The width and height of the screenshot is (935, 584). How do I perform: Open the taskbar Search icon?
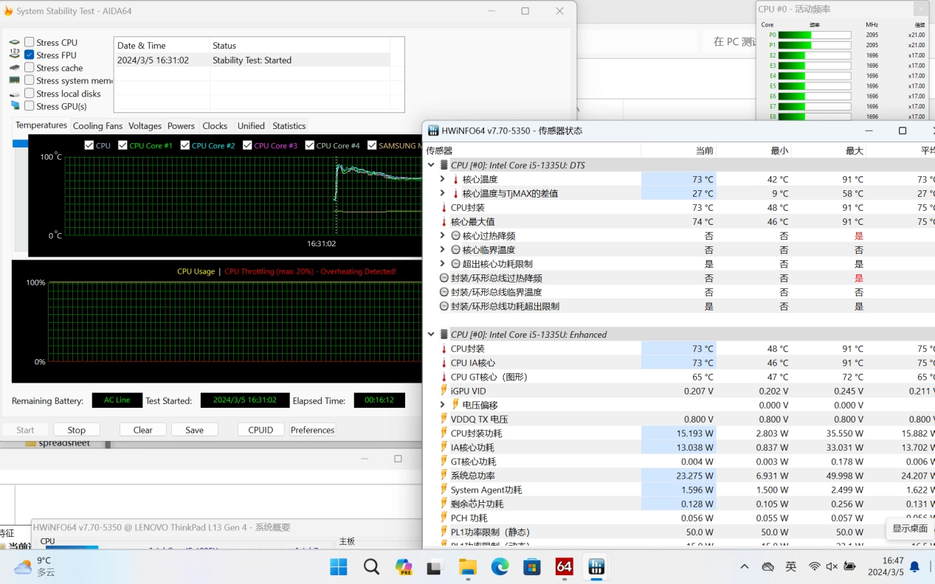click(371, 566)
